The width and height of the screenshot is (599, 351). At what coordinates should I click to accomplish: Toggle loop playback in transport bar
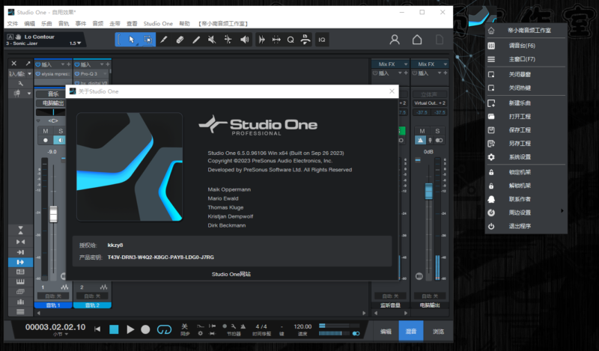pos(164,329)
